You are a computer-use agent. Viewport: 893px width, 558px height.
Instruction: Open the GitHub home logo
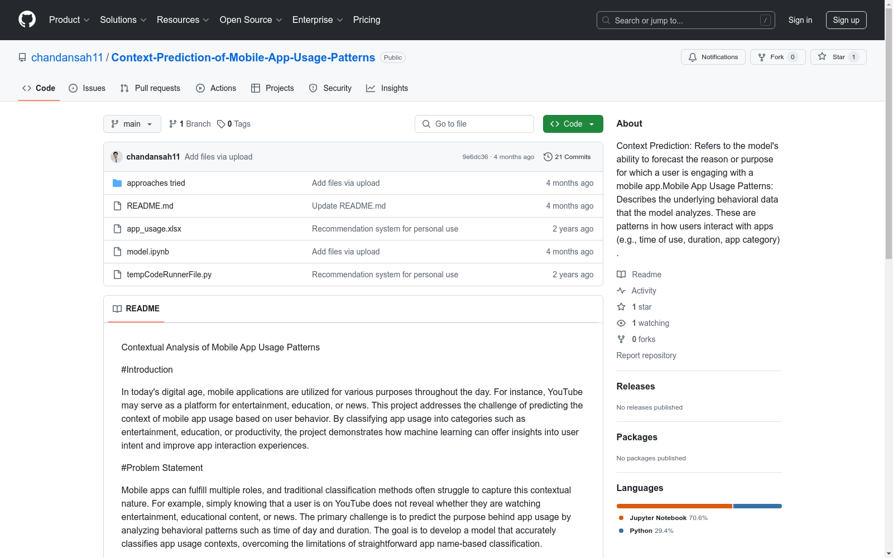(x=27, y=20)
